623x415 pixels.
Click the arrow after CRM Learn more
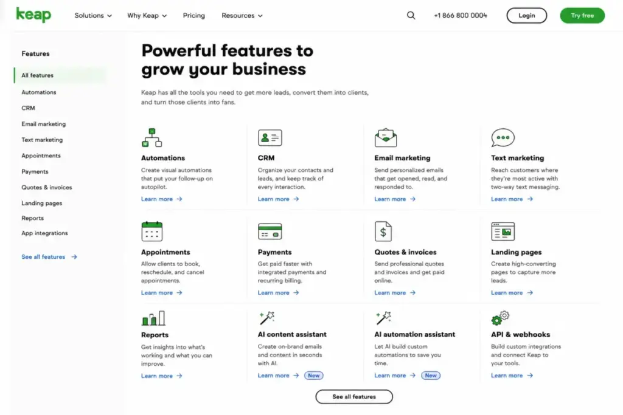(x=296, y=199)
